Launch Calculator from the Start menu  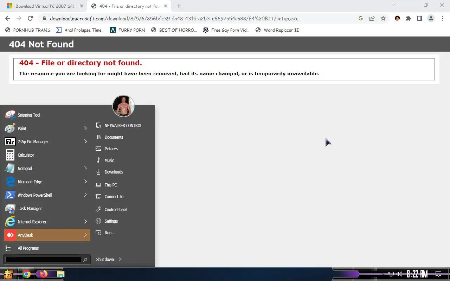(x=47, y=155)
